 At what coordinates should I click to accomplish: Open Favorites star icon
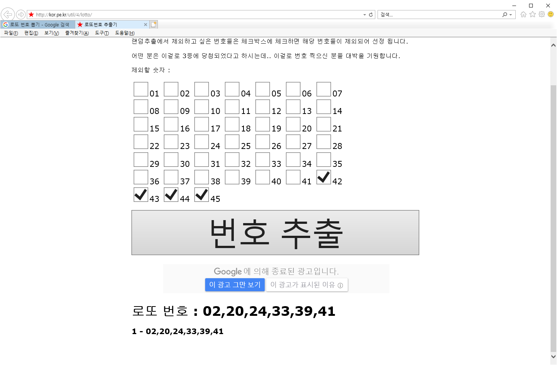click(532, 15)
